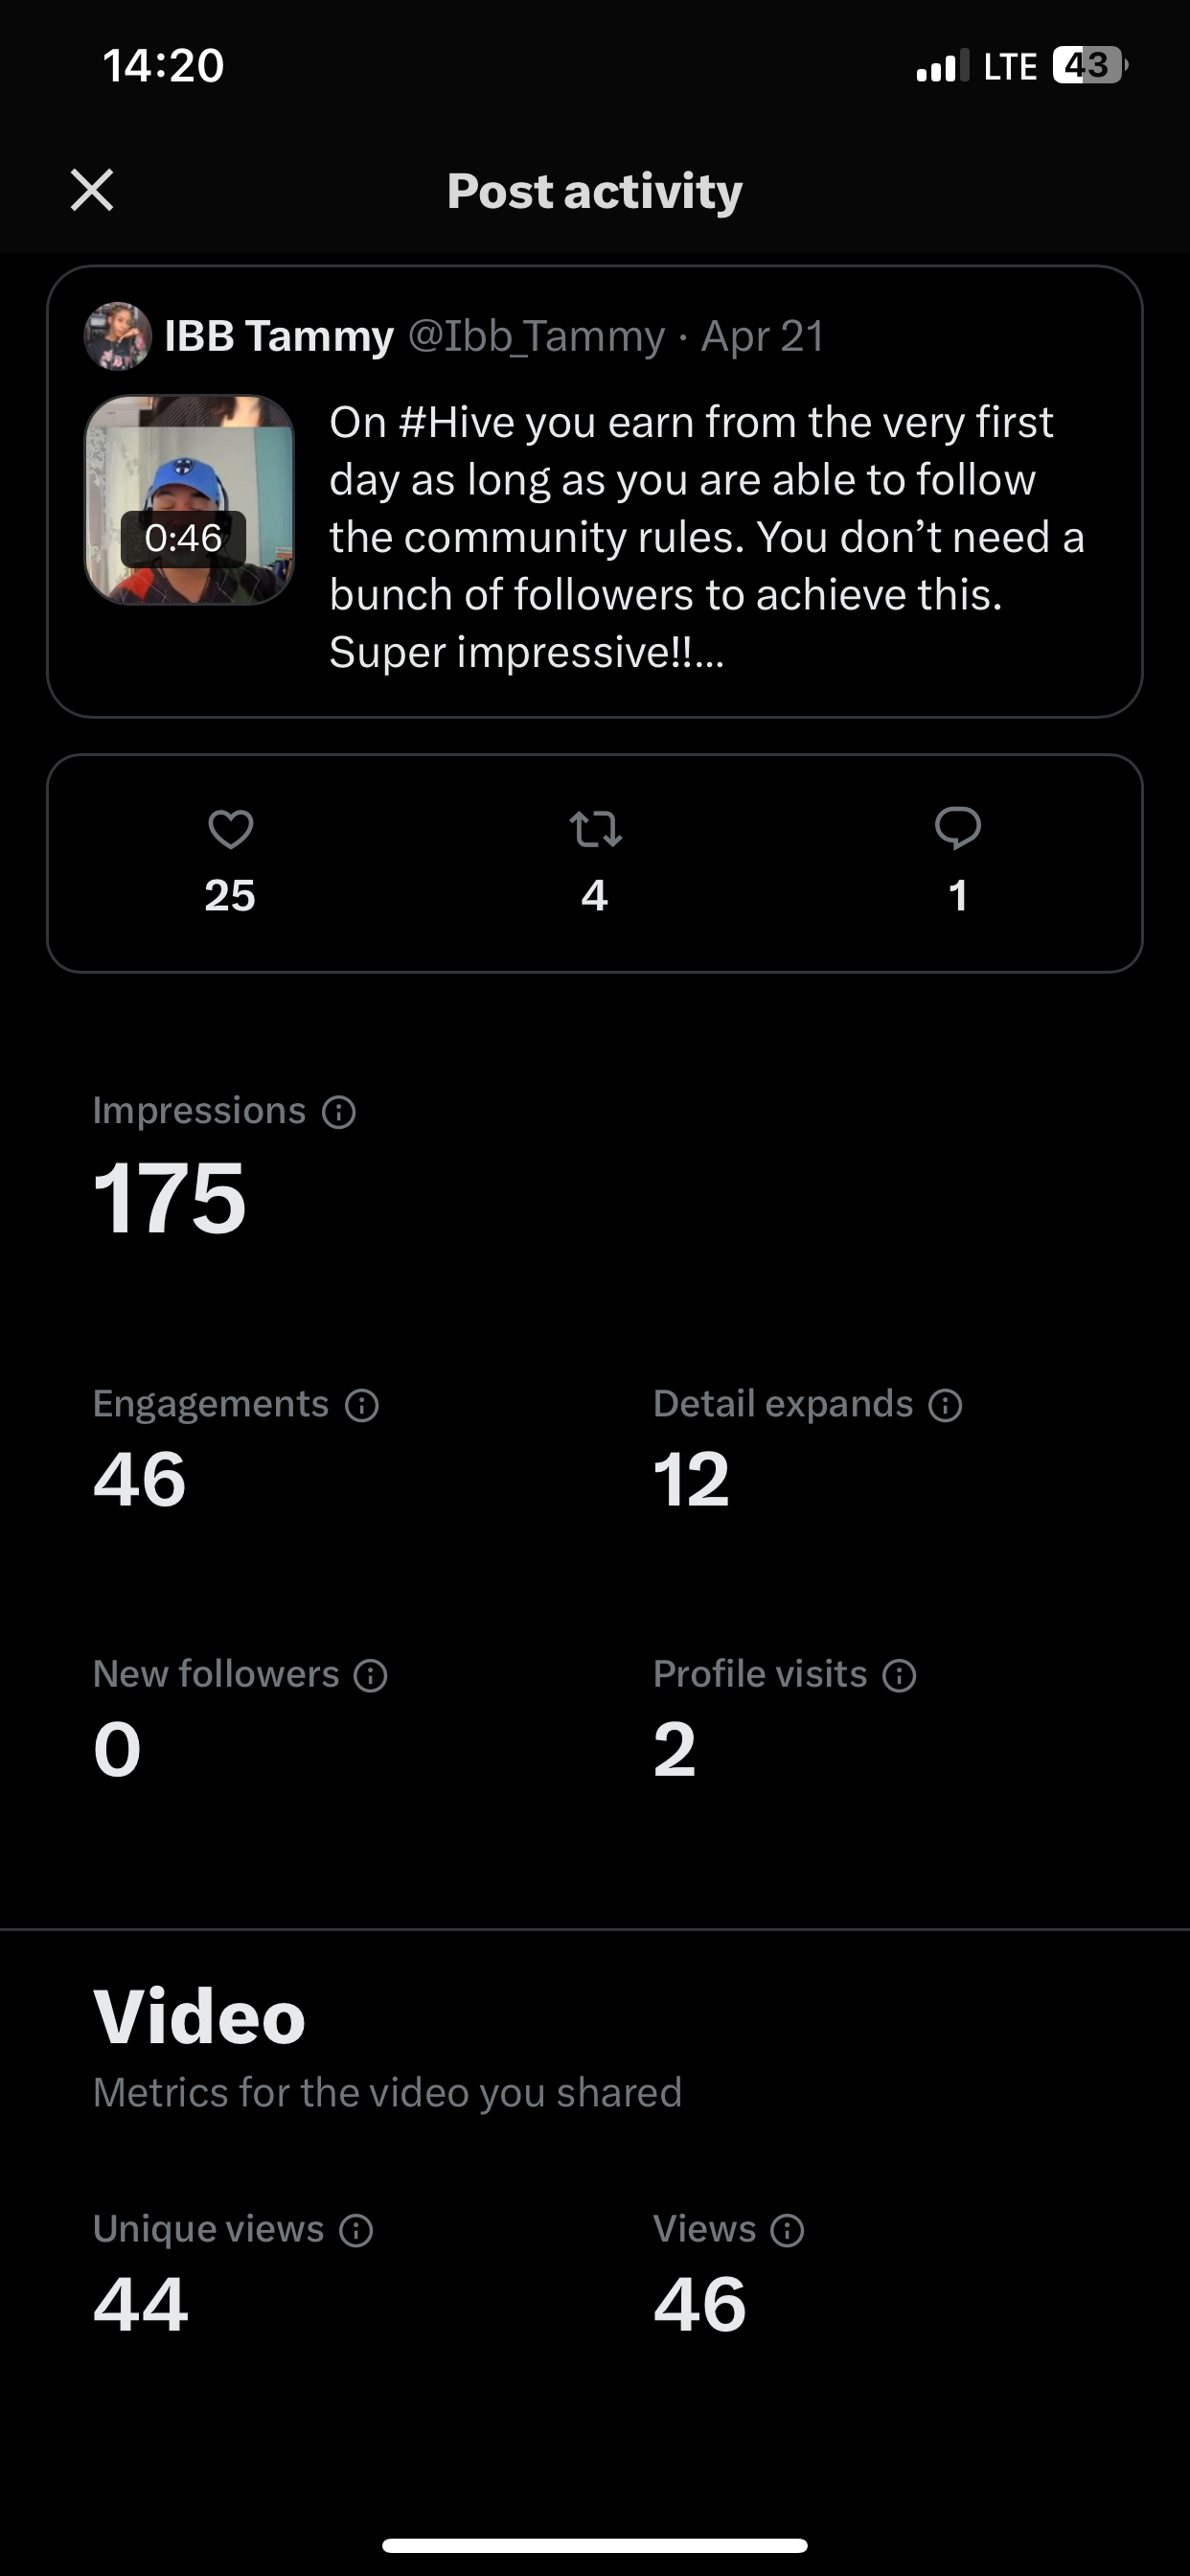Viewport: 1190px width, 2576px height.
Task: View the 25 likes count
Action: (230, 895)
